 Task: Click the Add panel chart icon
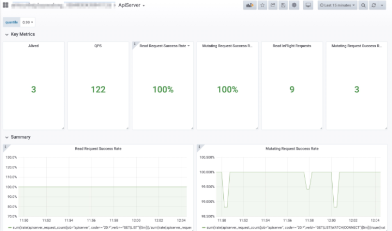click(x=250, y=5)
